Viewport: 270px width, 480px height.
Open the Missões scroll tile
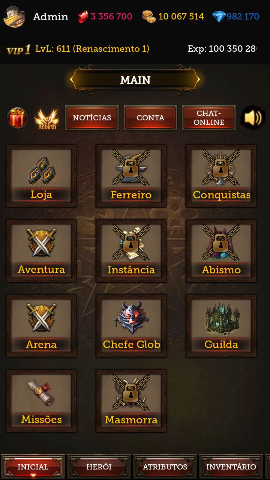pos(41,401)
